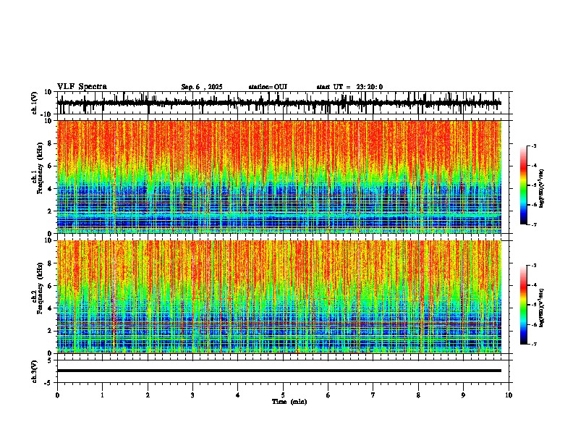Screen dimensions: 573x443
Task: Click the time axis tick label "4"
Action: 238,395
